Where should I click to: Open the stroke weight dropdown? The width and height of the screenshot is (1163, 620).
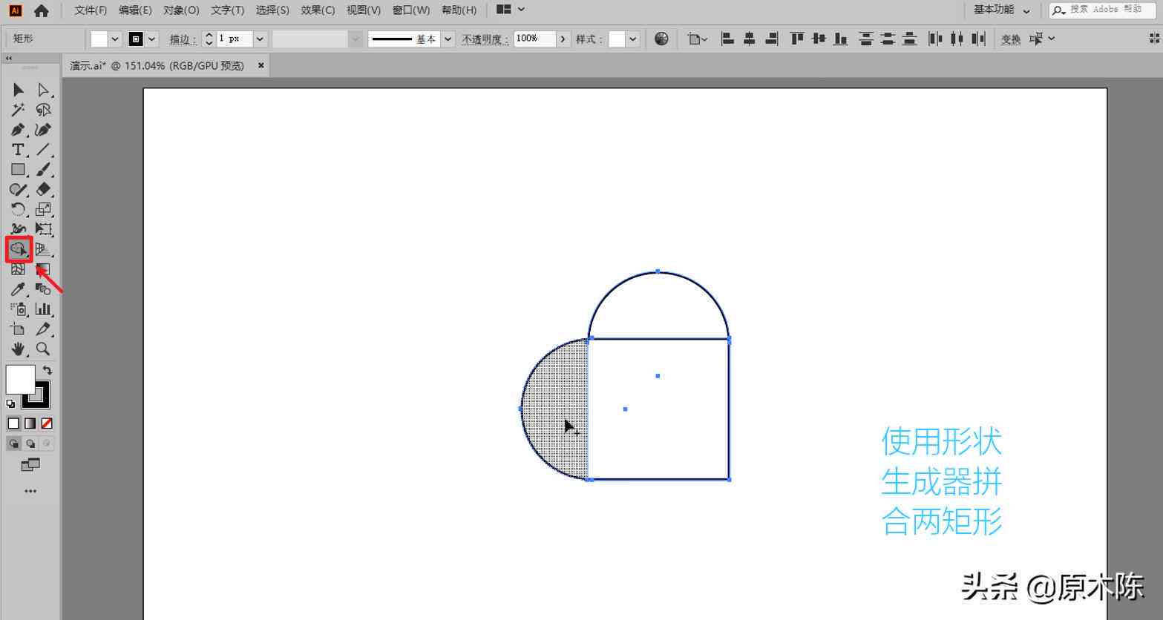click(x=260, y=39)
